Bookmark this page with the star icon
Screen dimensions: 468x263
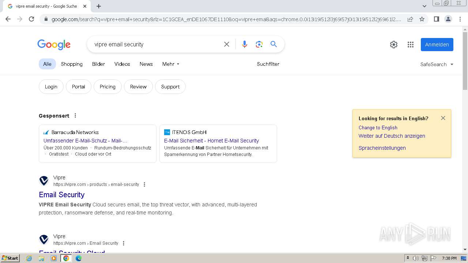pyautogui.click(x=422, y=19)
